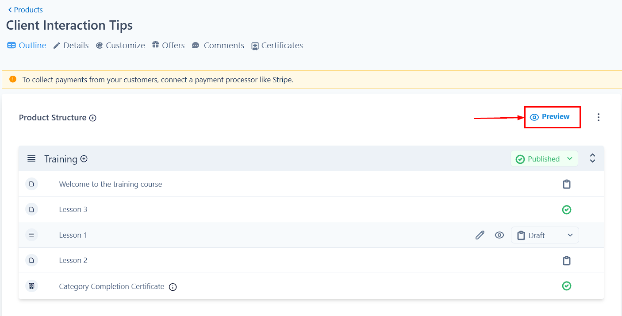Image resolution: width=622 pixels, height=316 pixels.
Task: Toggle the eye preview icon for Lesson 1
Action: (499, 235)
